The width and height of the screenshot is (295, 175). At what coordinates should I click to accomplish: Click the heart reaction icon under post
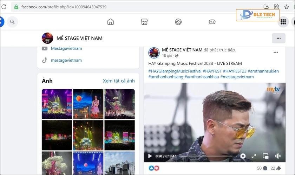click(157, 168)
